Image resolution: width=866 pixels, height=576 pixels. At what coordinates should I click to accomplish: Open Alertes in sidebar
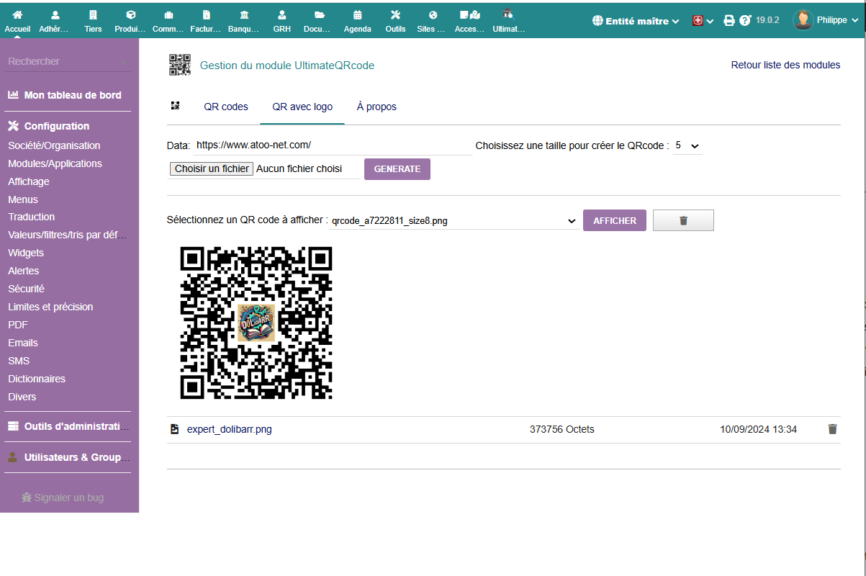click(x=24, y=271)
